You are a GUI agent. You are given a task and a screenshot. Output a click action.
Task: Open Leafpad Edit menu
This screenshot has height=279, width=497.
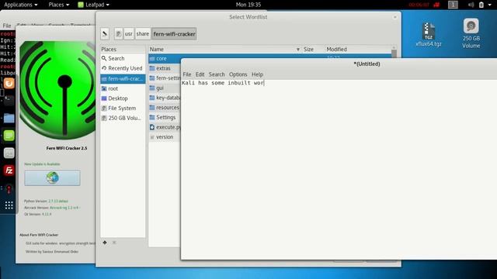200,74
